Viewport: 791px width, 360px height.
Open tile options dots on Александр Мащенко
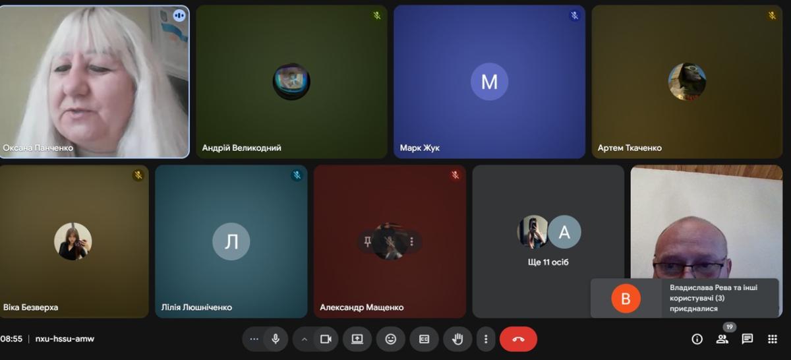click(412, 241)
